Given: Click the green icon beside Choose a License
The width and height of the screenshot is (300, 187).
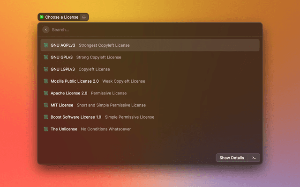Looking at the screenshot, I should 42,17.
